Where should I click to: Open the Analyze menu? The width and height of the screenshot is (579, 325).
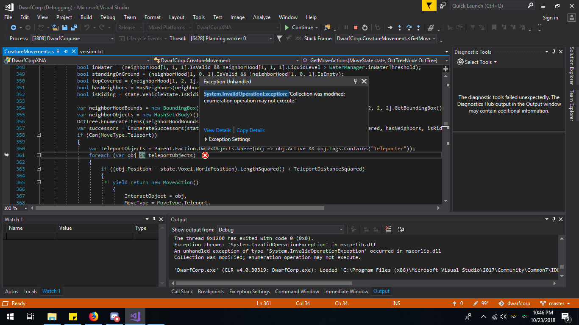tap(262, 17)
